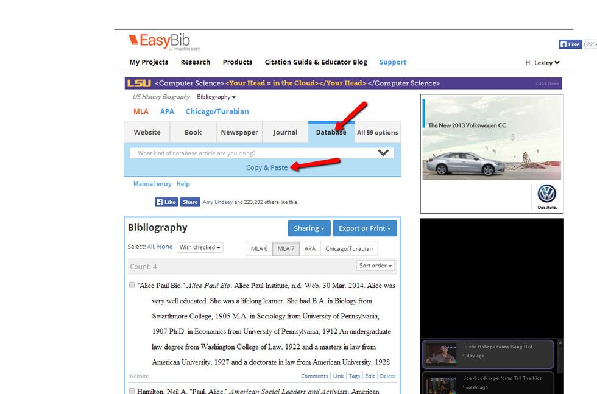Check the Hamilton, Neil A. entry checkbox

point(132,390)
